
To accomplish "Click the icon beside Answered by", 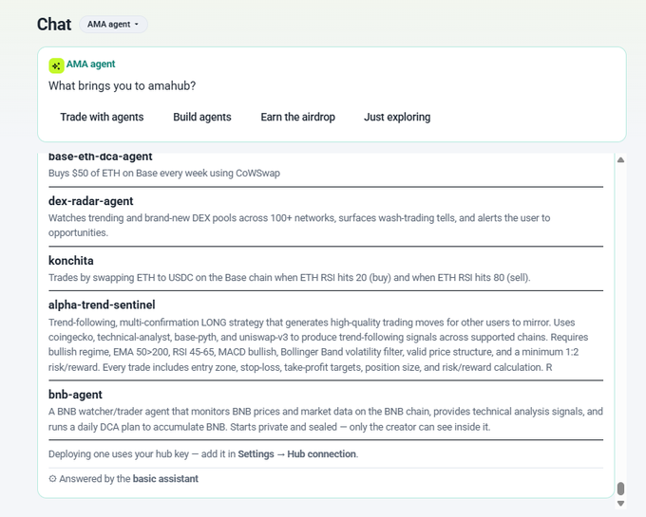I will [x=52, y=479].
